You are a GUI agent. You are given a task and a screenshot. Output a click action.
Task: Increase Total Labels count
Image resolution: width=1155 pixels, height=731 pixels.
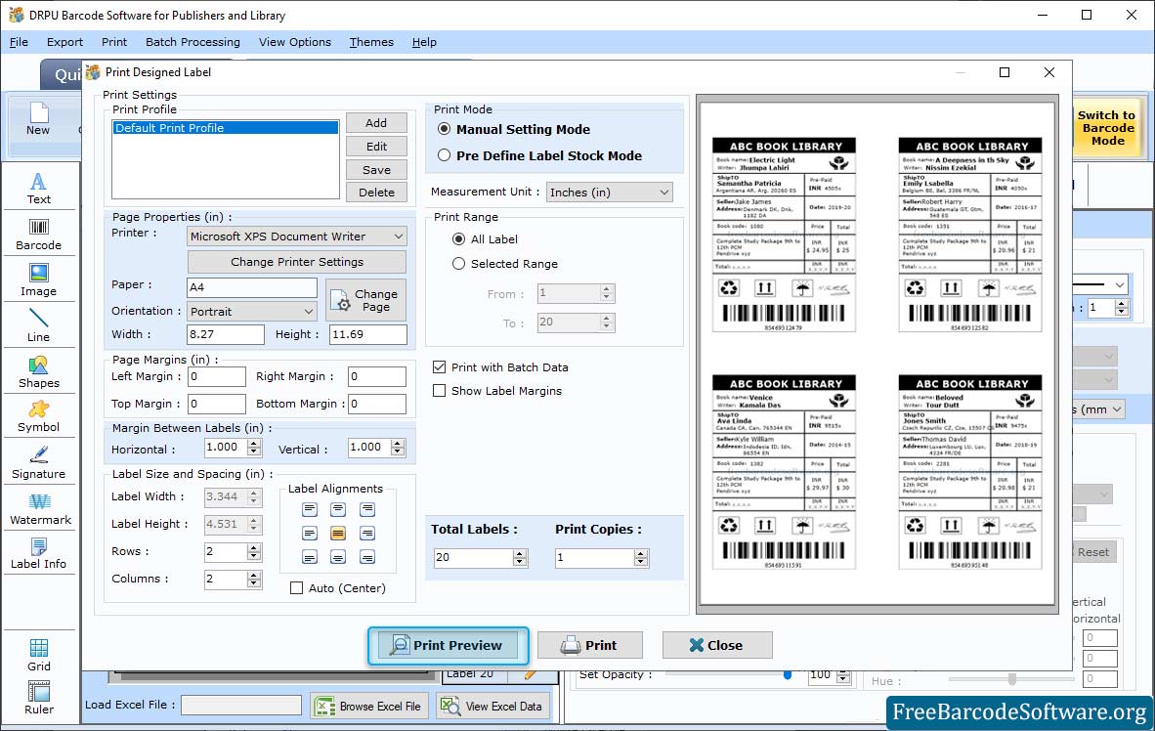tap(520, 553)
